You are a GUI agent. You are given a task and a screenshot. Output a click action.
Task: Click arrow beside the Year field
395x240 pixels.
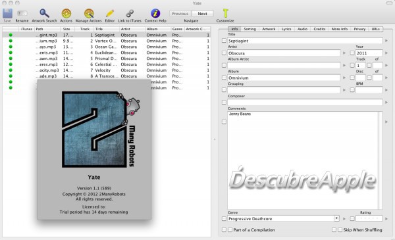point(386,53)
